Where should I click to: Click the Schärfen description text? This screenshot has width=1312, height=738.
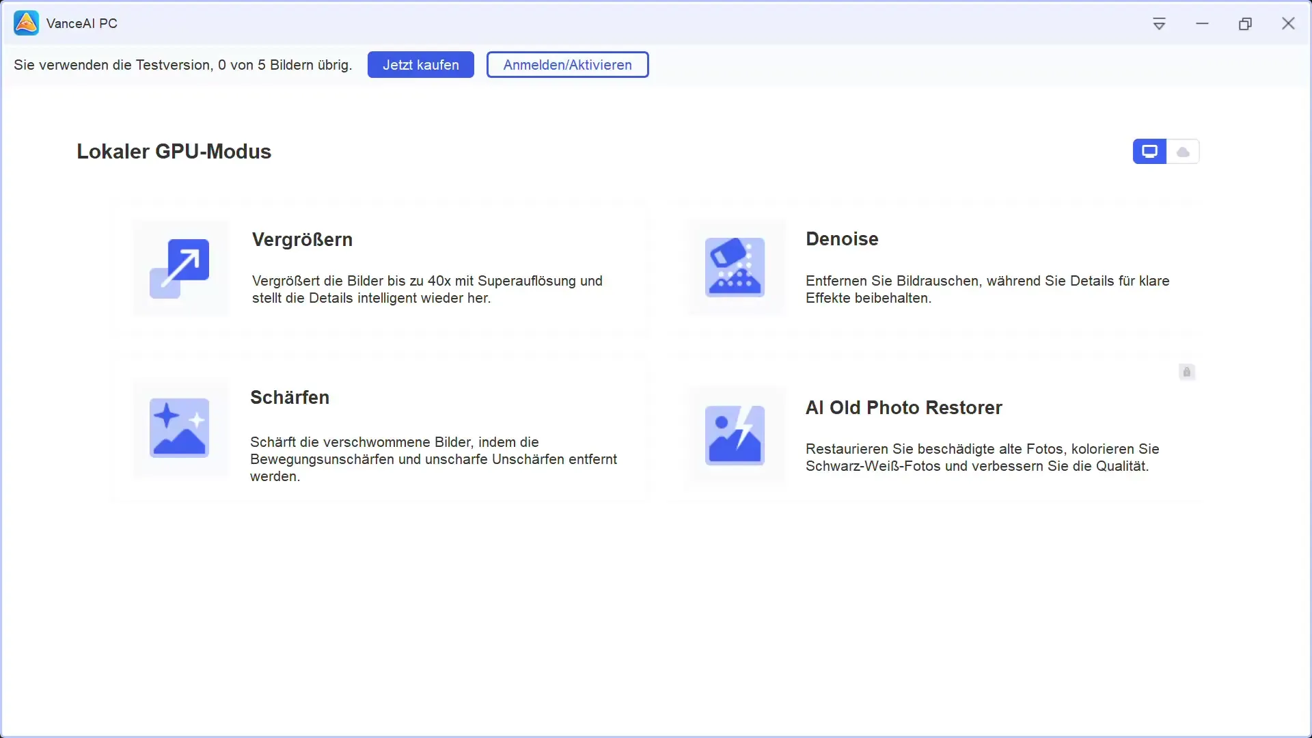433,459
